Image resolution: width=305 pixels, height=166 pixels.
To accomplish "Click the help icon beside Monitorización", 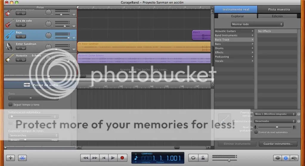I will click(299, 121).
